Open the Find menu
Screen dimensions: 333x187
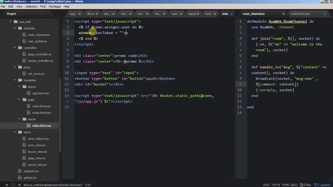tap(43, 7)
